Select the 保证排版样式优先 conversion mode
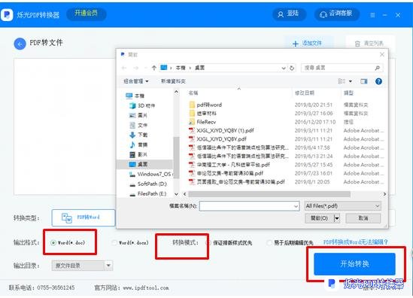Screen dimensions: 413x298 click(x=208, y=242)
